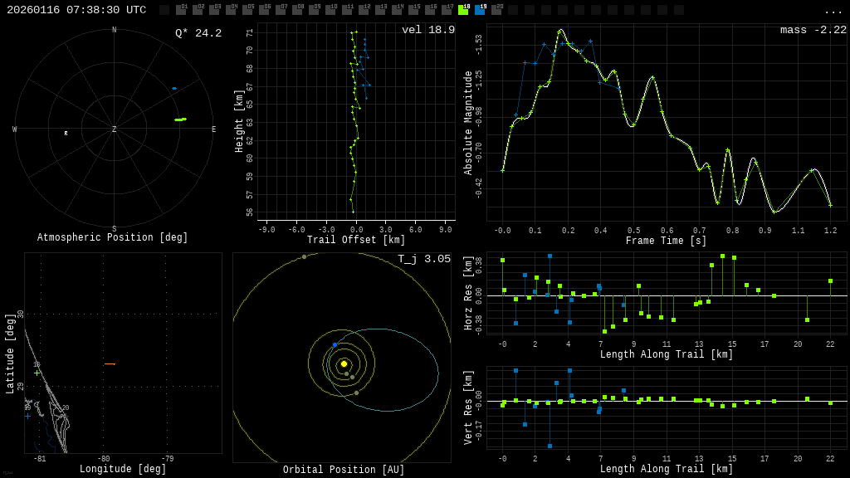This screenshot has height=478, width=850.
Task: Toggle station box 01 in top strip
Action: tap(181, 10)
